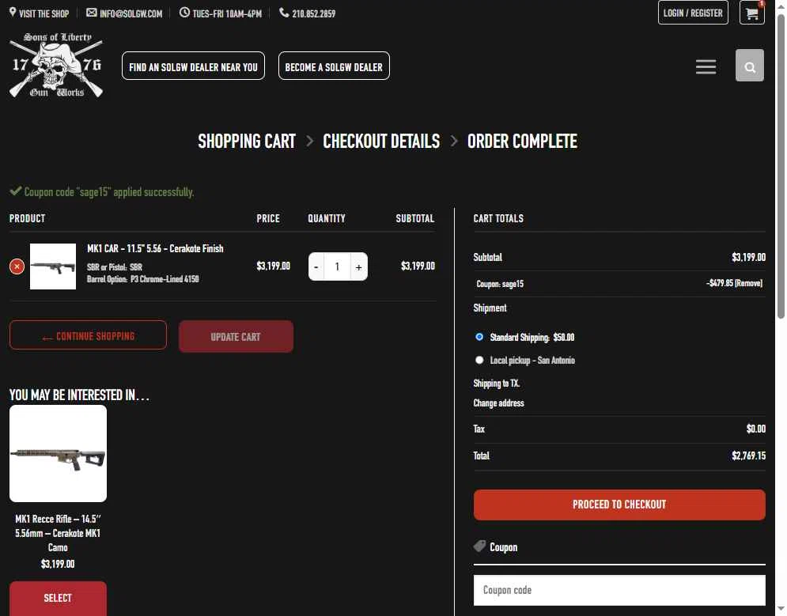
Task: Click Become a SOLGW Dealer button
Action: tap(334, 66)
